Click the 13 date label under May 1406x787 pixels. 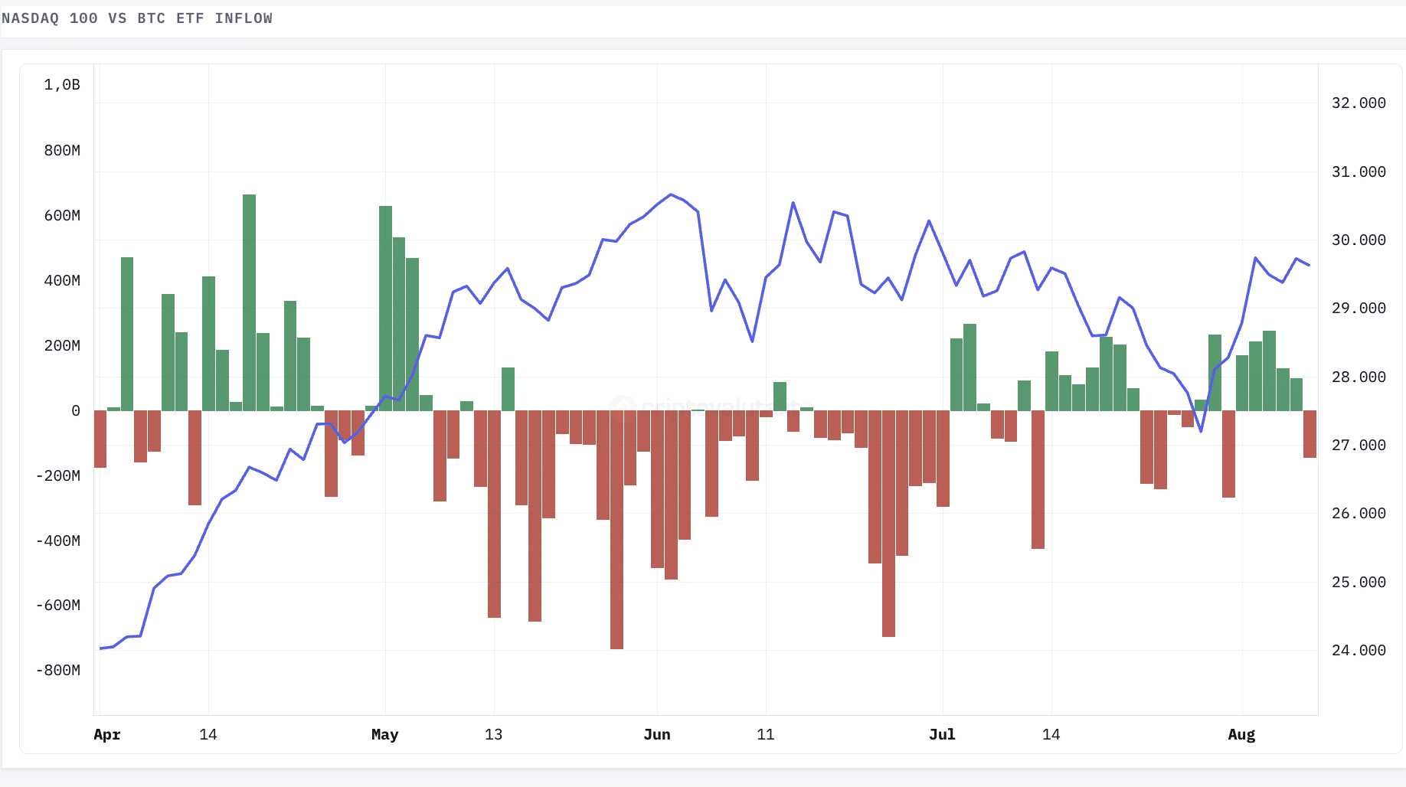pos(494,734)
